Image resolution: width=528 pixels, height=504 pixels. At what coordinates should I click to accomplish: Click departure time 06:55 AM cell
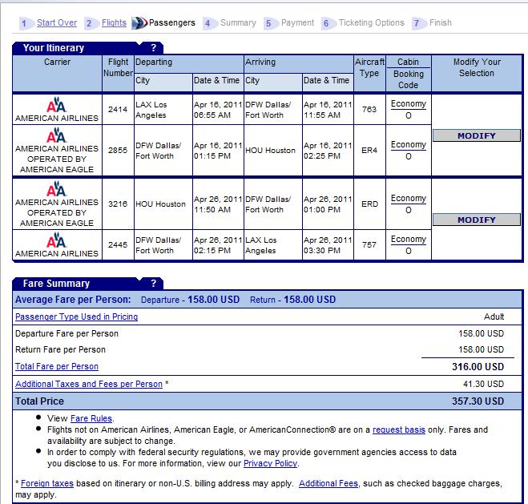(x=218, y=110)
